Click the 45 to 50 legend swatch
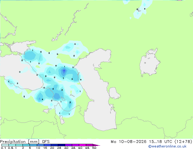This screenshot has width=193, height=149. coord(89,145)
